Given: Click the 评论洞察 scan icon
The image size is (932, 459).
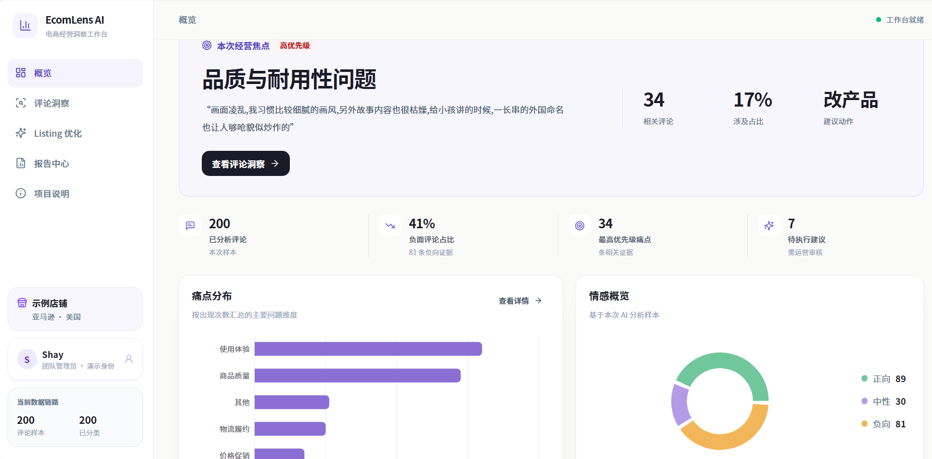Looking at the screenshot, I should [21, 103].
